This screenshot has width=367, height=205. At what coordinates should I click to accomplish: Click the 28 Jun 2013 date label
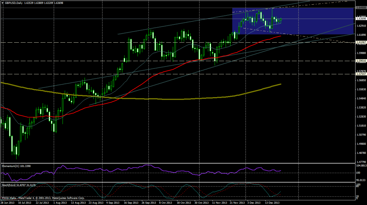tap(8, 202)
